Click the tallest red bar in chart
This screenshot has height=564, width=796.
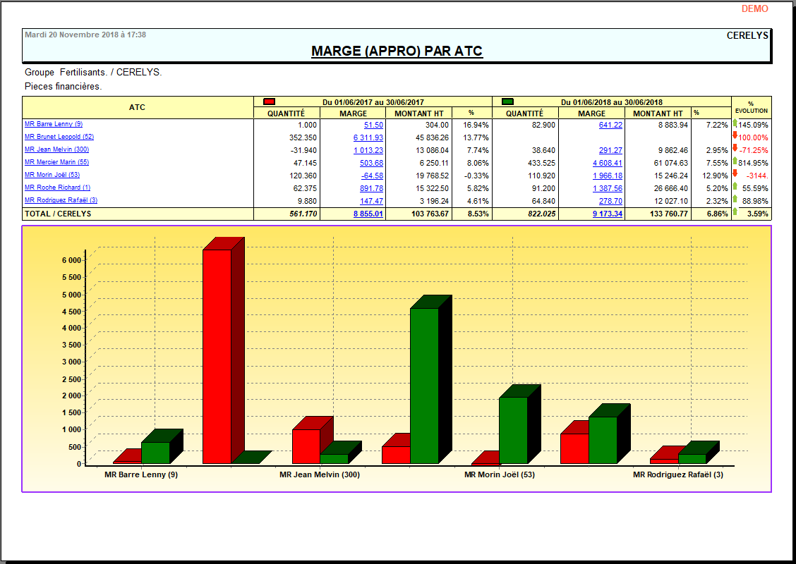click(217, 356)
